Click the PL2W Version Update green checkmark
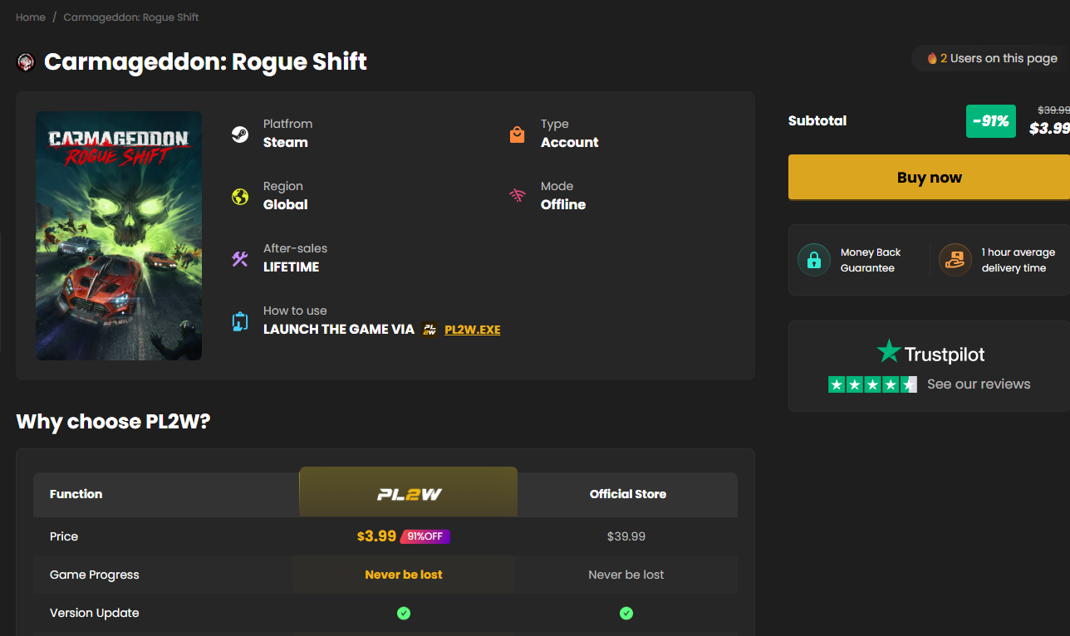1070x636 pixels. click(x=404, y=614)
